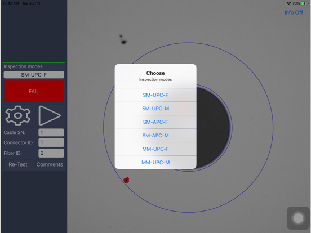Choose SM-UPC-M inspection mode
This screenshot has width=311, height=233.
[x=155, y=109]
